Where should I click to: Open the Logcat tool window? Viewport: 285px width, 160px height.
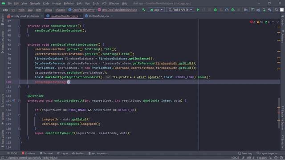(62, 153)
